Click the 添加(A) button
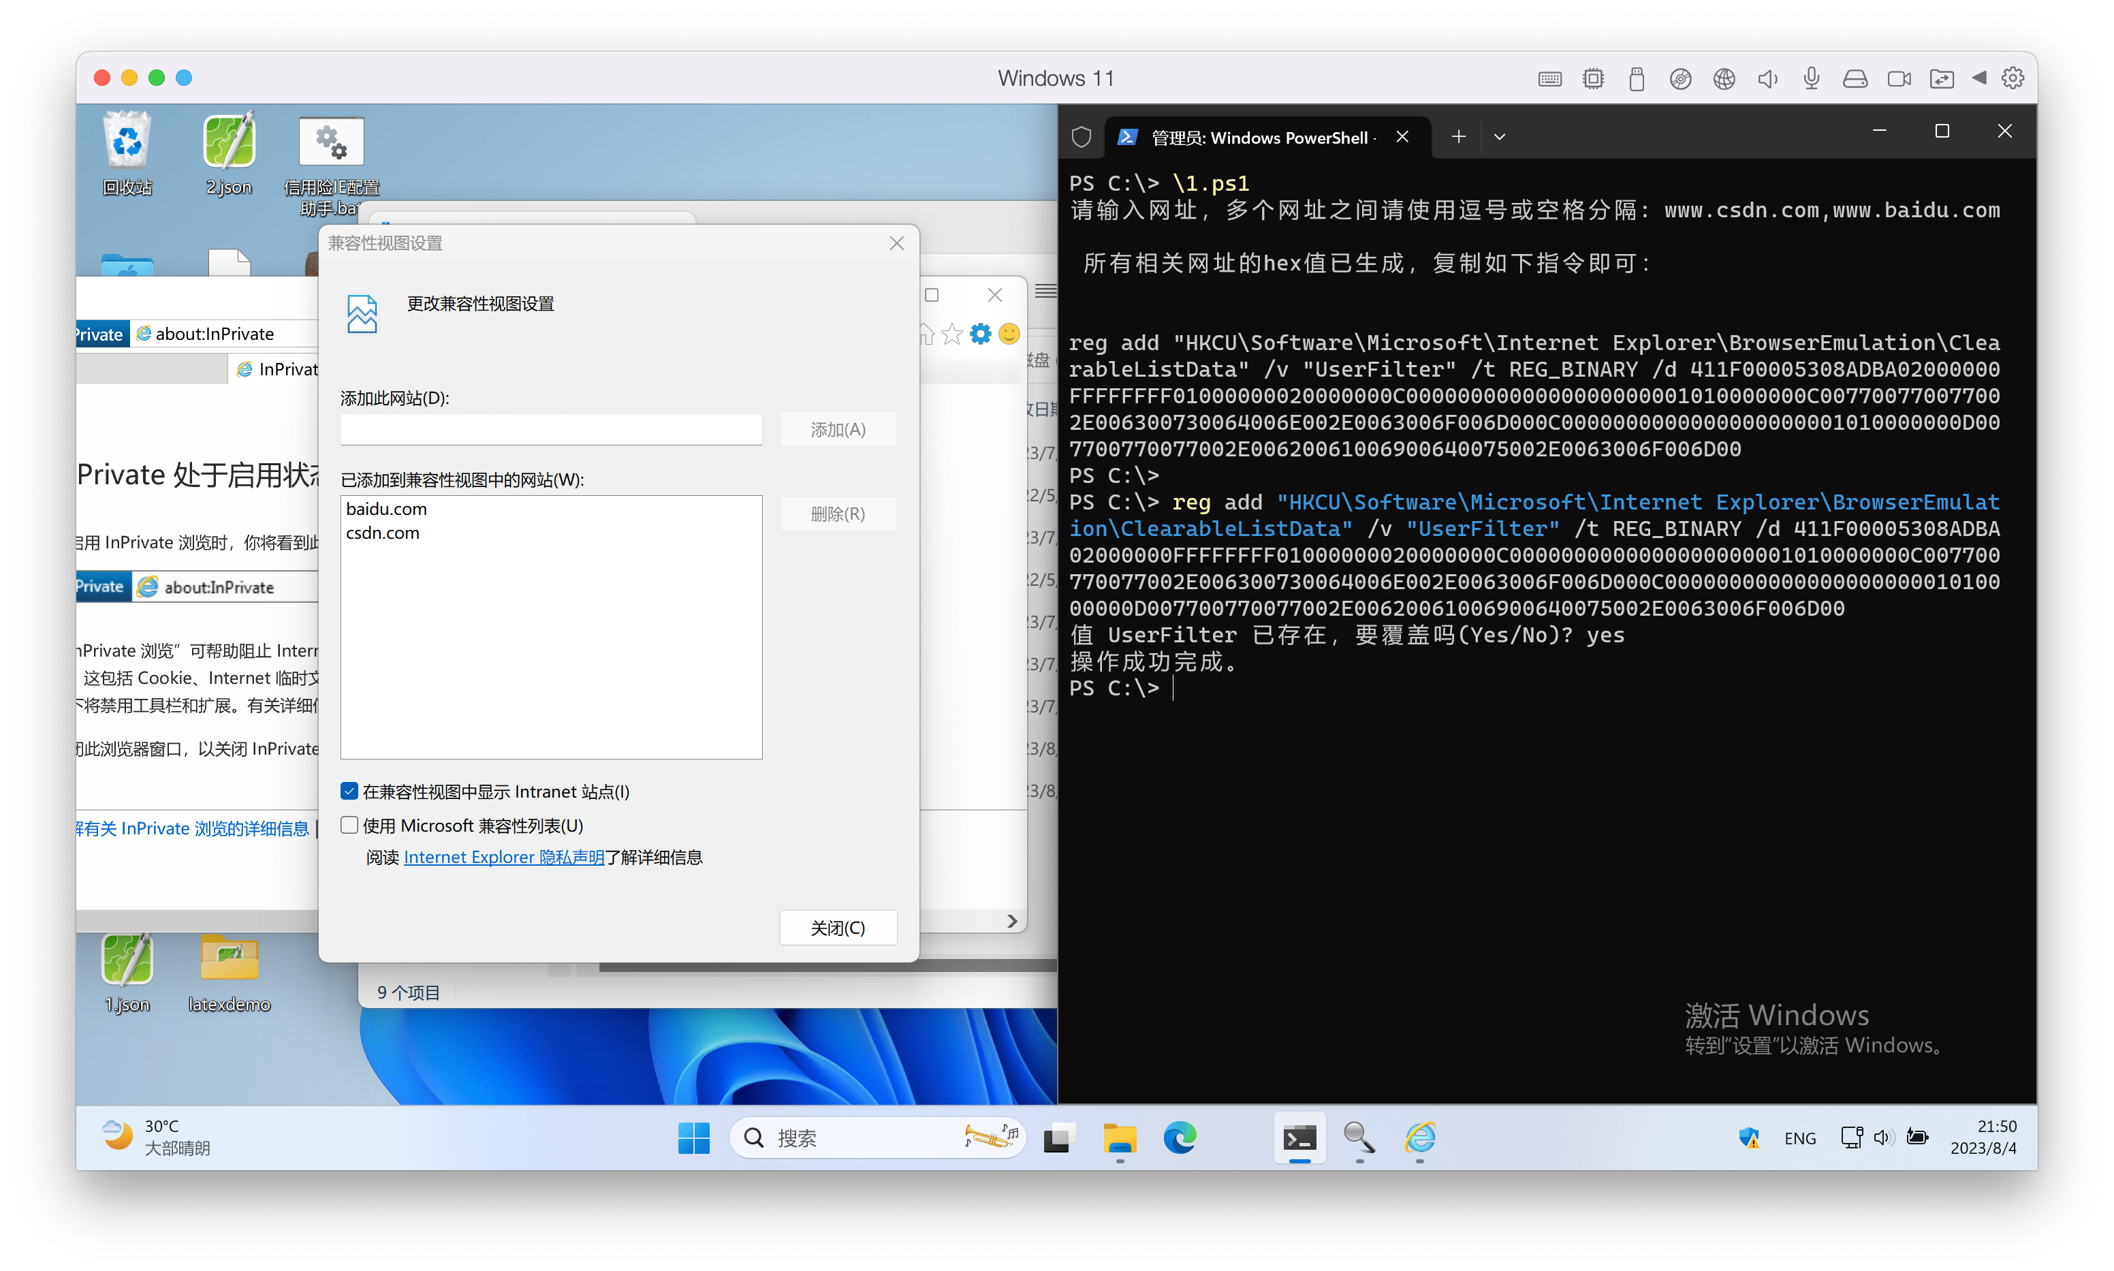The image size is (2114, 1271). 838,429
